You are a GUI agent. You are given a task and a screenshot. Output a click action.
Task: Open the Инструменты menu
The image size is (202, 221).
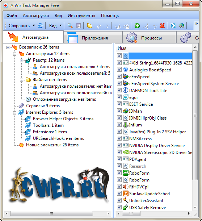(x=81, y=16)
